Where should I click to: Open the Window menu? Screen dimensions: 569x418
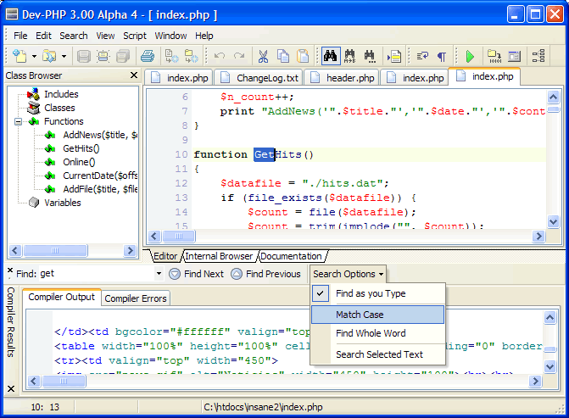tap(170, 36)
